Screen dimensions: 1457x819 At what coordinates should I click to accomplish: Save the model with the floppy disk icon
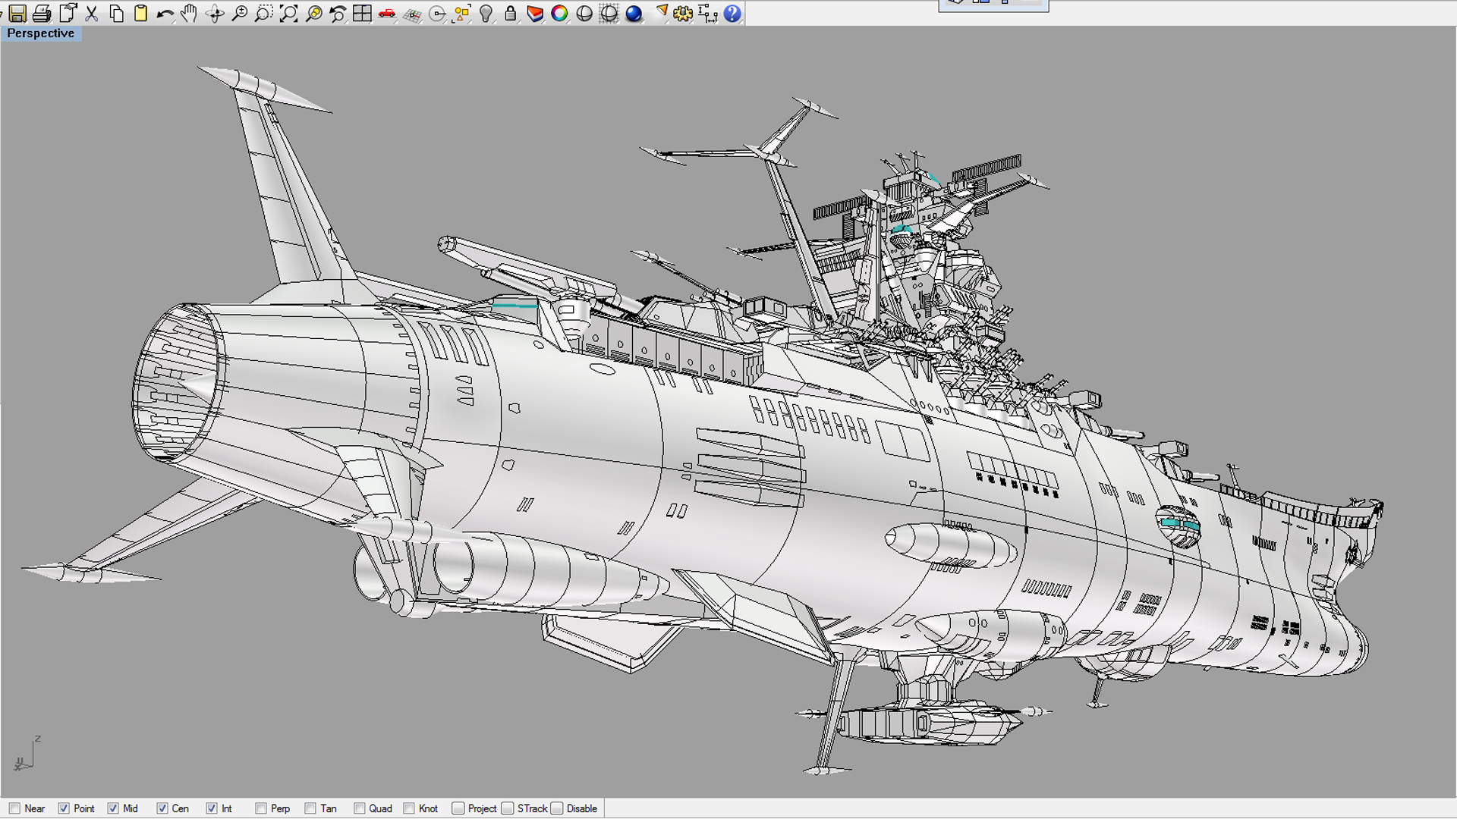(17, 14)
